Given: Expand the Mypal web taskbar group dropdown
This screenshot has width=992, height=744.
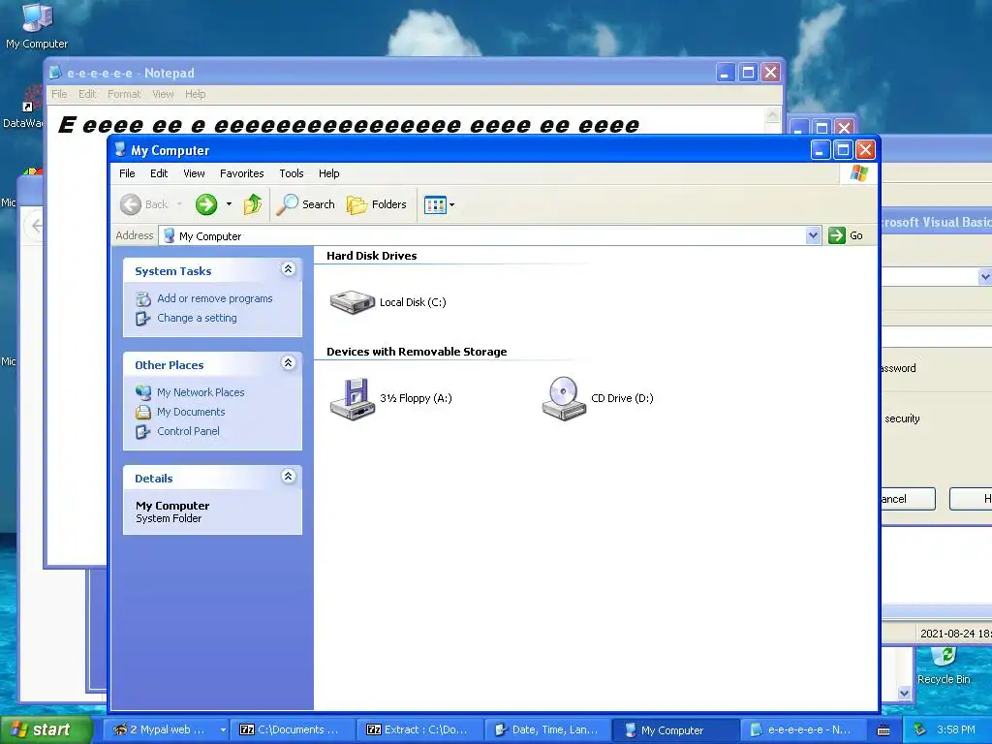Looking at the screenshot, I should coord(223,730).
